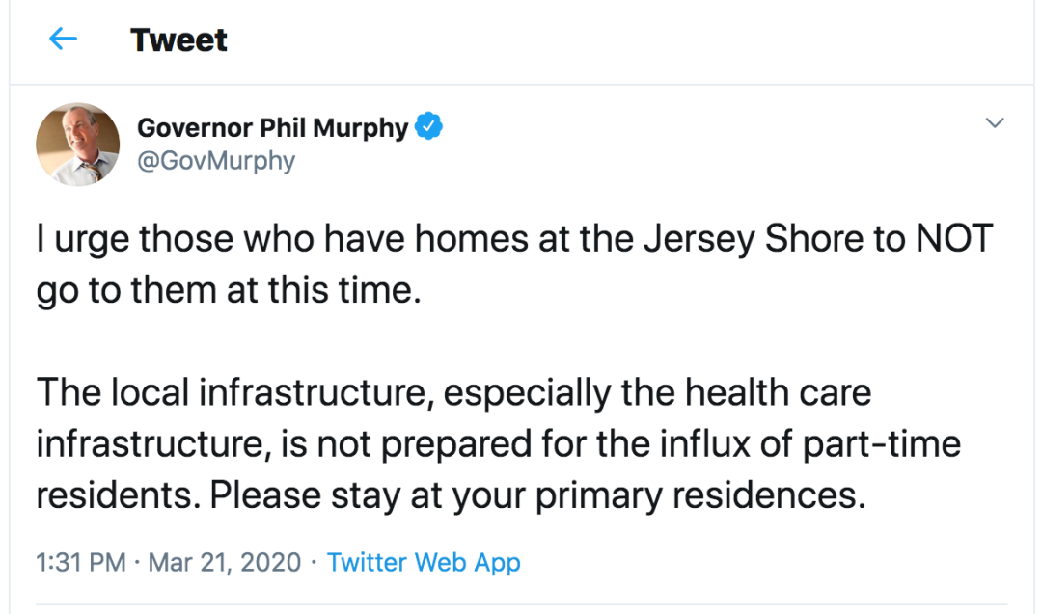This screenshot has width=1042, height=614.
Task: Open the Twitter Web App source link
Action: (424, 562)
